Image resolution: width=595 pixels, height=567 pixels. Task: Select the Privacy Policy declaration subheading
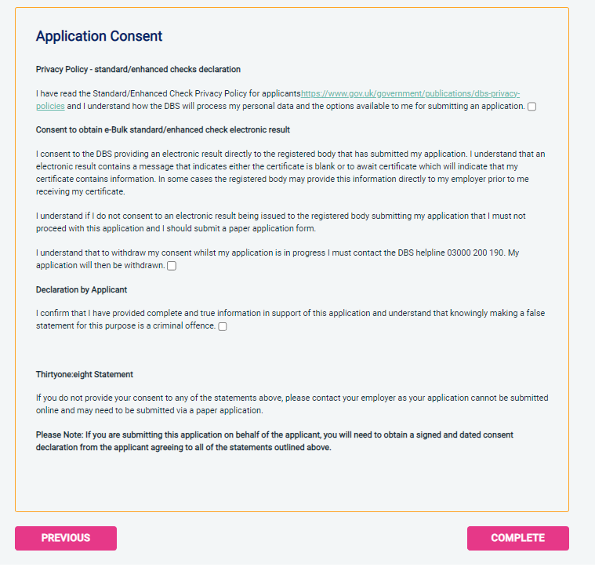138,69
